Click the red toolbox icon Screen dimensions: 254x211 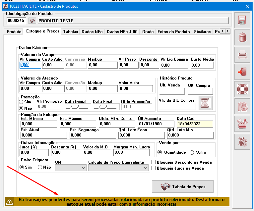pos(242,124)
